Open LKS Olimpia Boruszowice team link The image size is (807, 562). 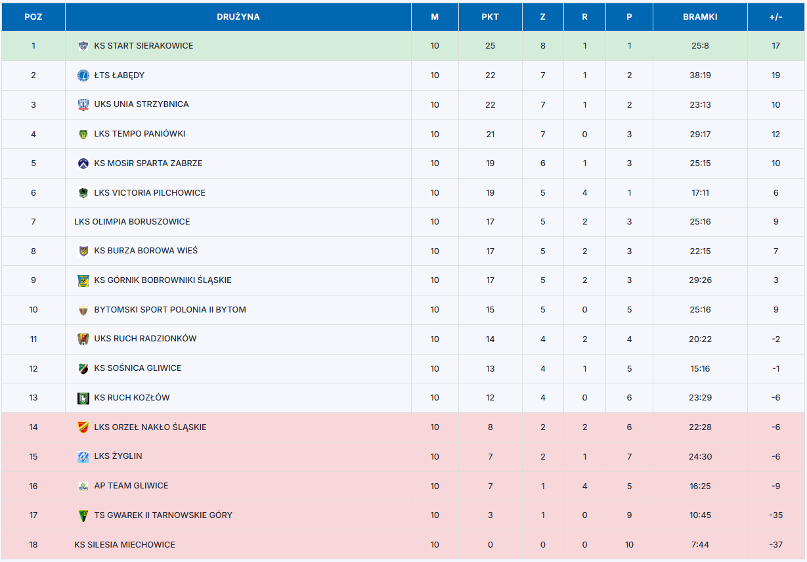(132, 222)
